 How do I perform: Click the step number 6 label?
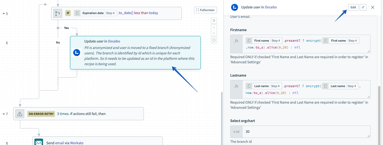7,43
